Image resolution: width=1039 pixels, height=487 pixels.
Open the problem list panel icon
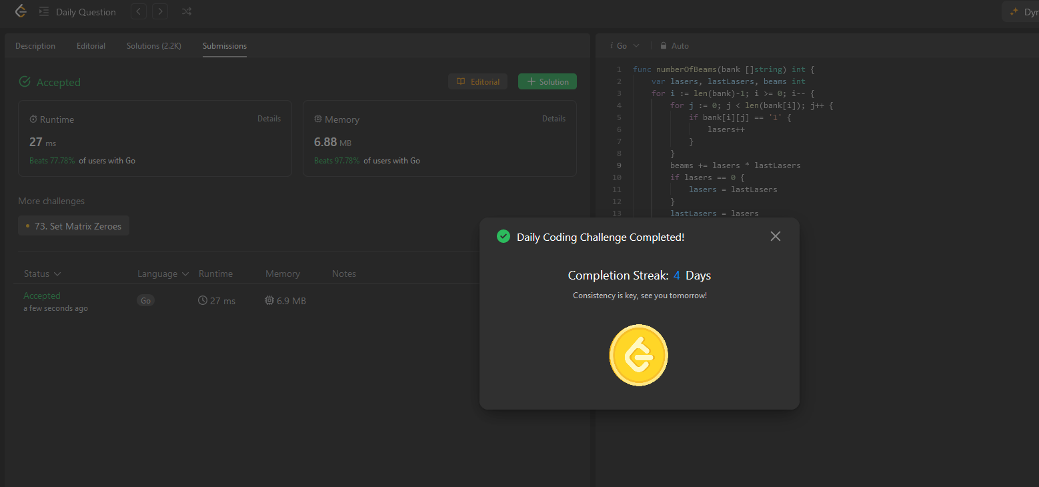[x=44, y=11]
